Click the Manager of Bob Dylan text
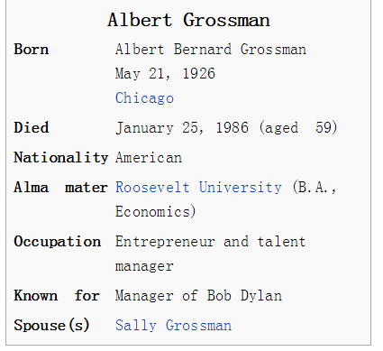The height and width of the screenshot is (351, 383). [x=198, y=296]
